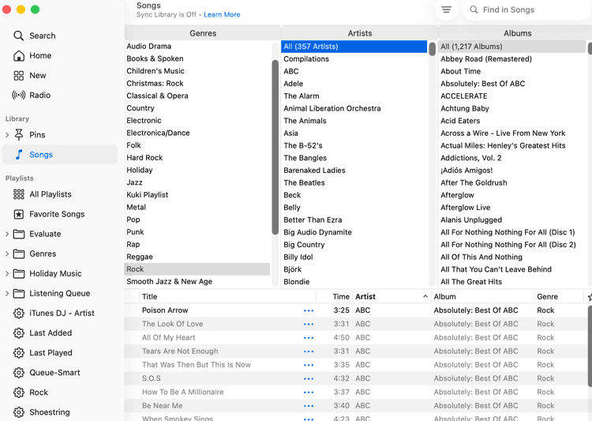Image resolution: width=592 pixels, height=421 pixels.
Task: Click the iTunes DJ - Artist gear icon
Action: (x=18, y=313)
